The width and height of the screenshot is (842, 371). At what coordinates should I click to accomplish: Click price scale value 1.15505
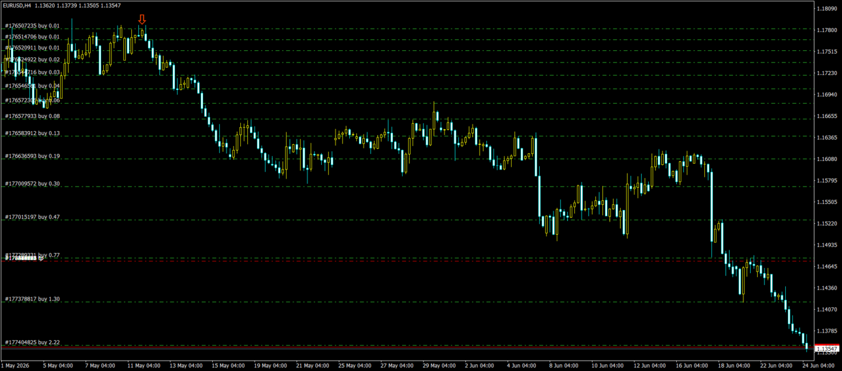[827, 202]
